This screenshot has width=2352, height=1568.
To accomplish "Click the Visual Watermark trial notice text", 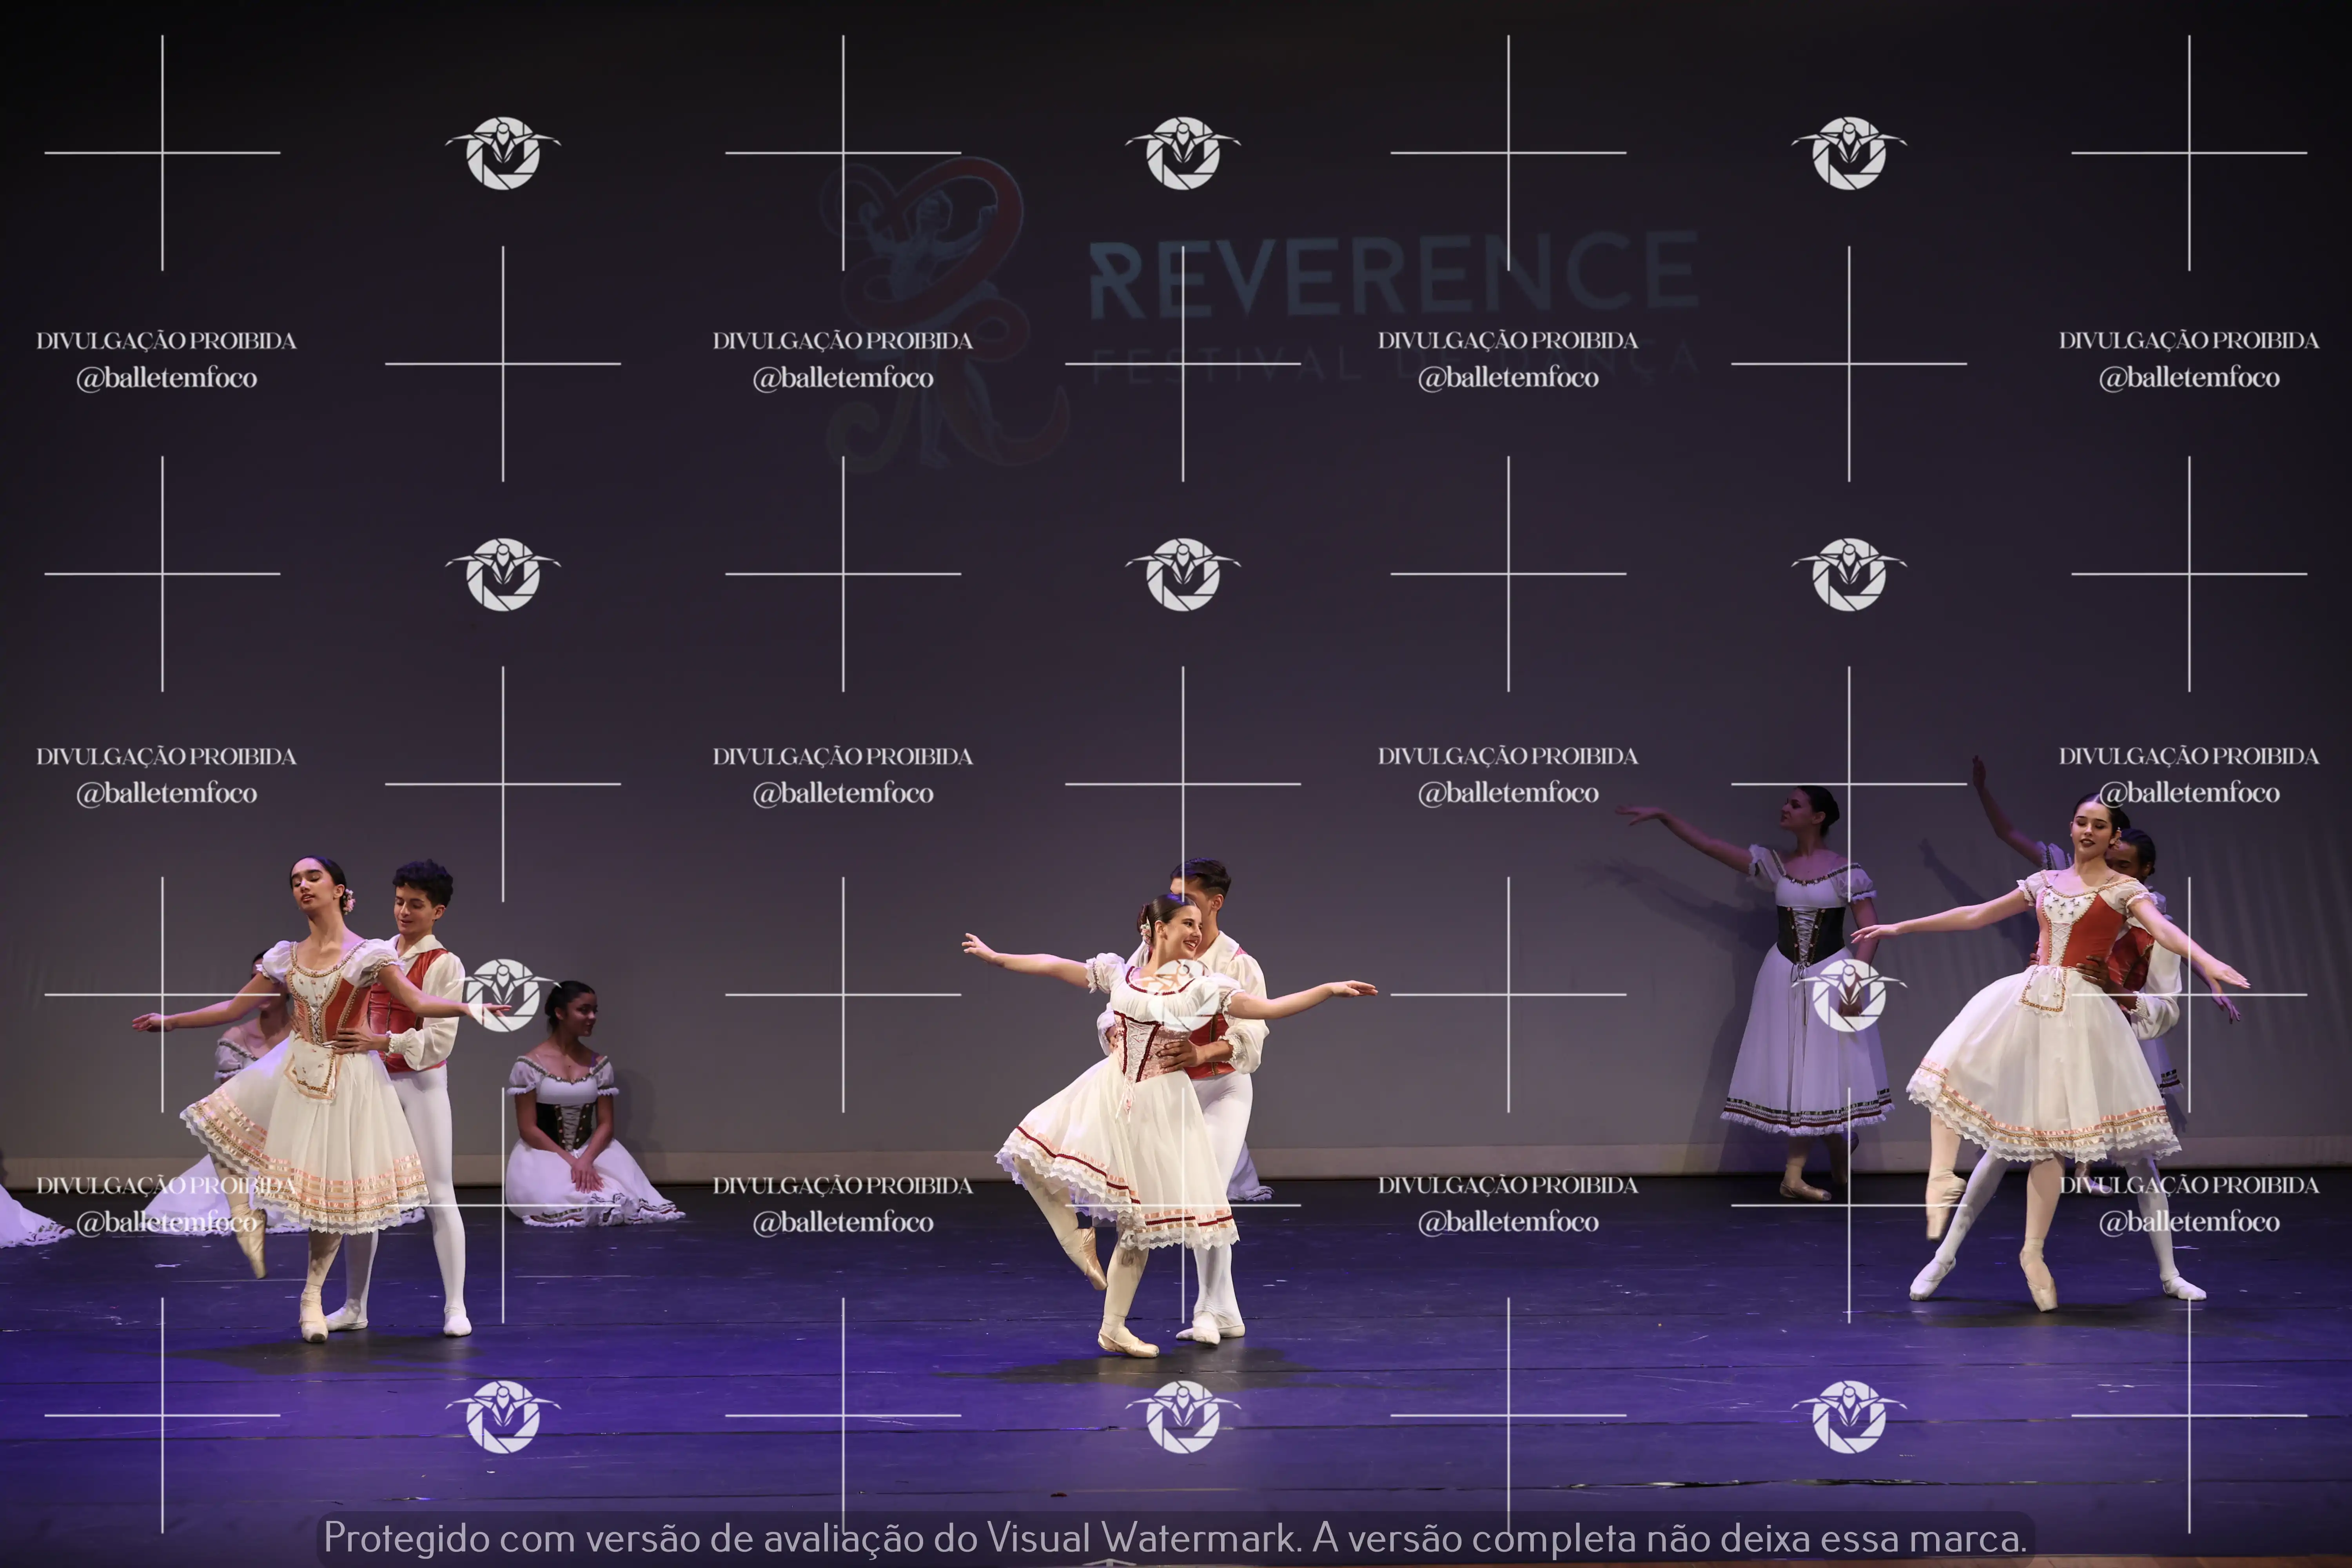I will point(1175,1537).
